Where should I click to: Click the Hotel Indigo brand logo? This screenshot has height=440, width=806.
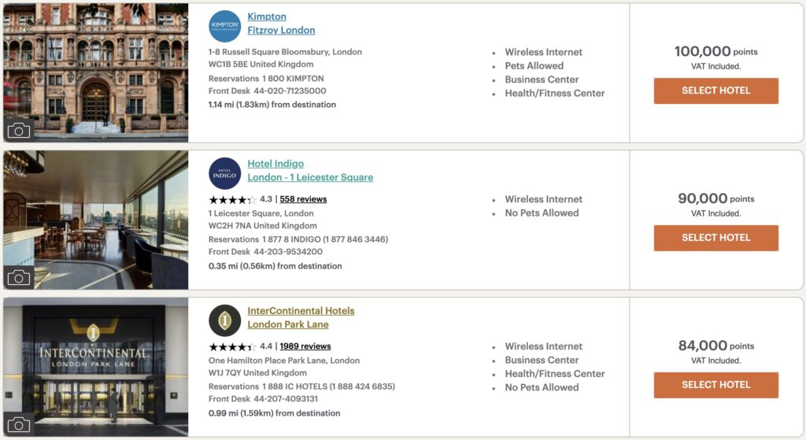pyautogui.click(x=225, y=173)
